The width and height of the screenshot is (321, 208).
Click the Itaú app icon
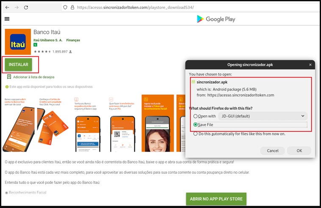18,42
